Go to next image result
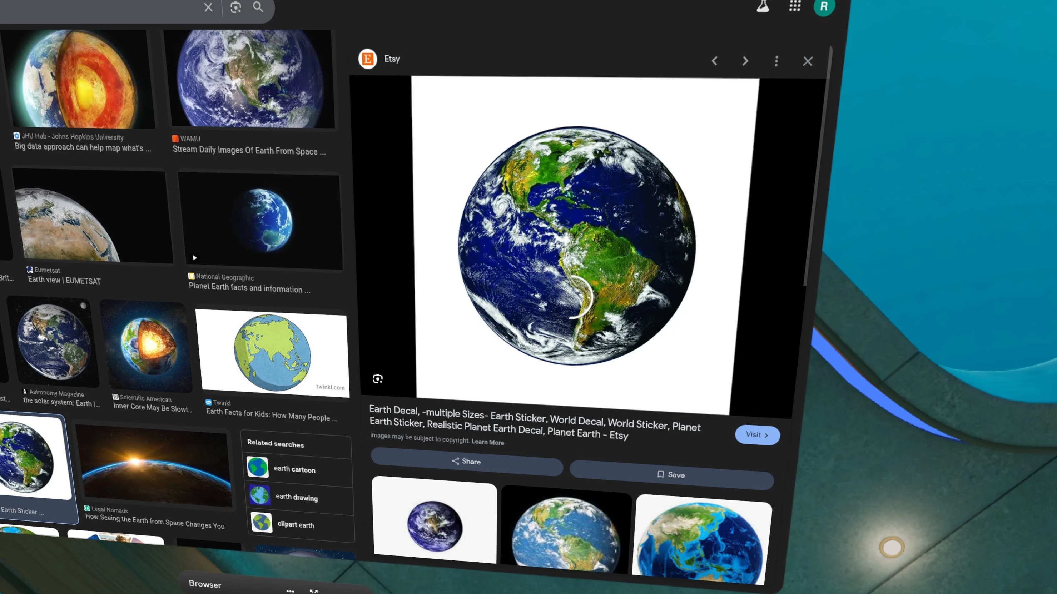The width and height of the screenshot is (1057, 594). (x=745, y=61)
